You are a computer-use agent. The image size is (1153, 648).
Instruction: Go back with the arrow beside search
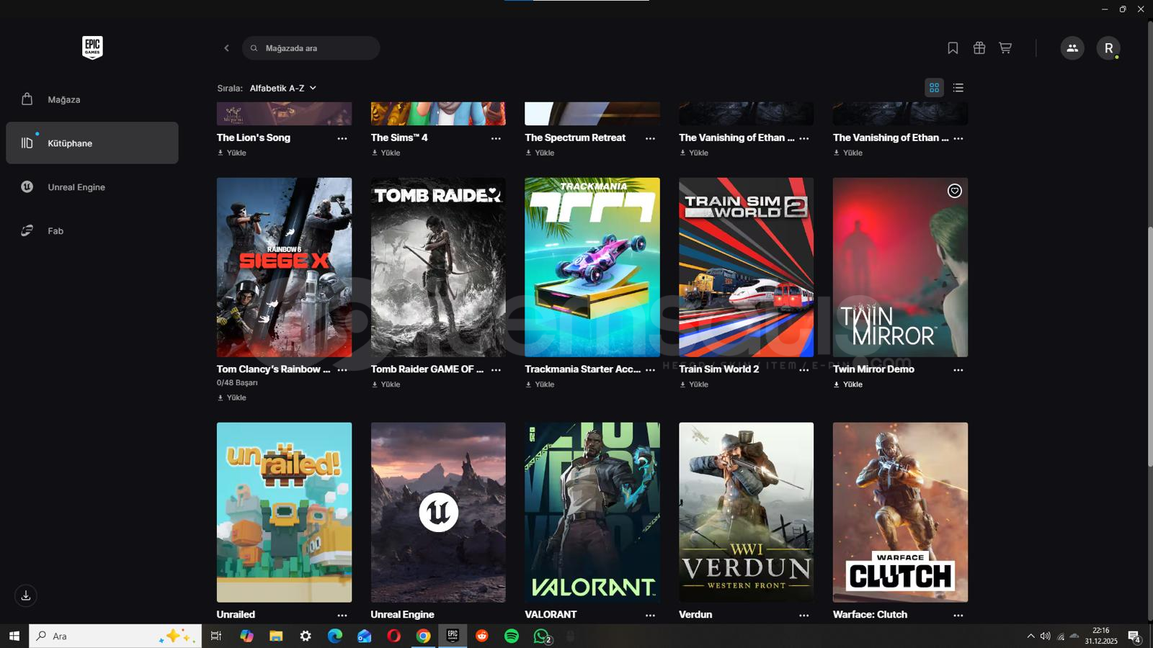226,48
